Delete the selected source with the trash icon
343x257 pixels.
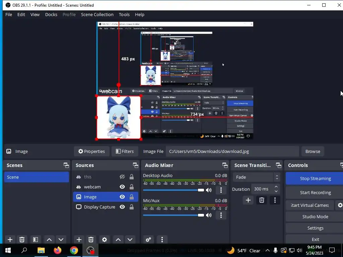coord(91,240)
